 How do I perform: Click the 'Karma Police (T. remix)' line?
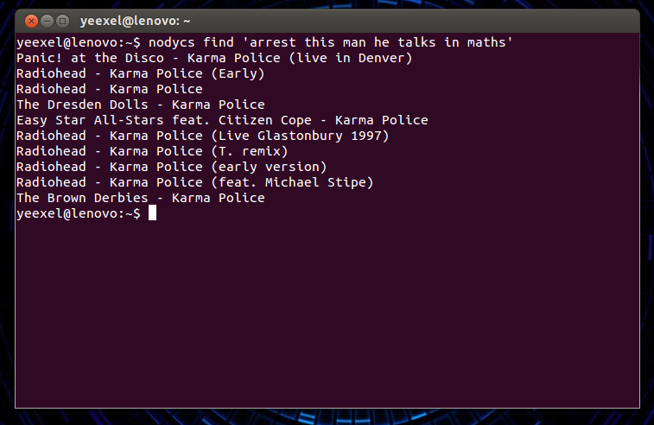[x=152, y=151]
